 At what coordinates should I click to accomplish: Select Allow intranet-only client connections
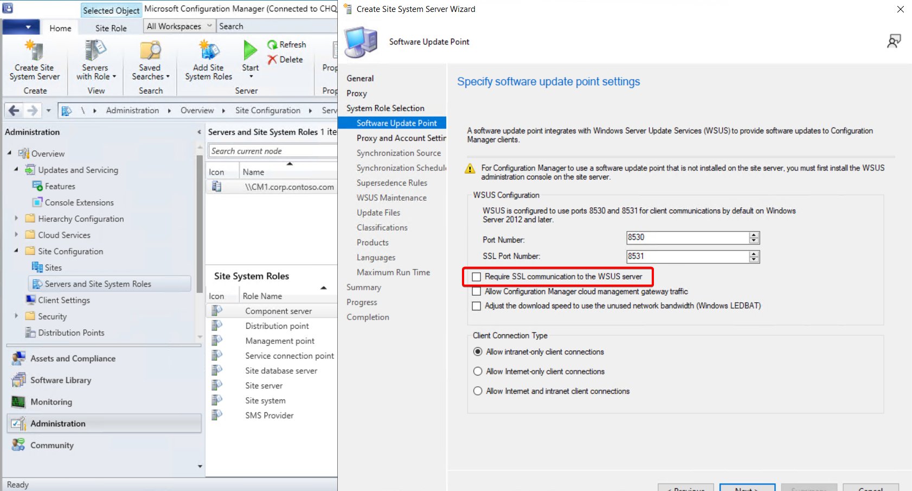[478, 352]
